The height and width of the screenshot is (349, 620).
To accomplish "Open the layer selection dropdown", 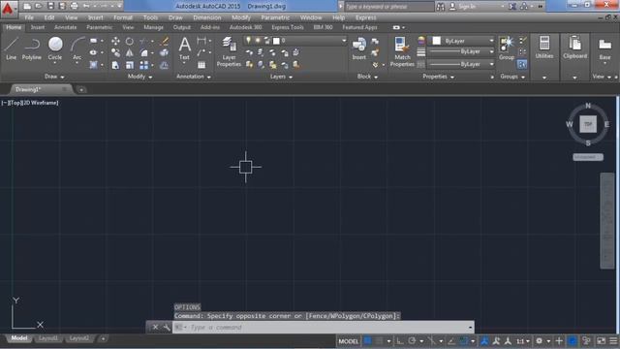I will 344,41.
